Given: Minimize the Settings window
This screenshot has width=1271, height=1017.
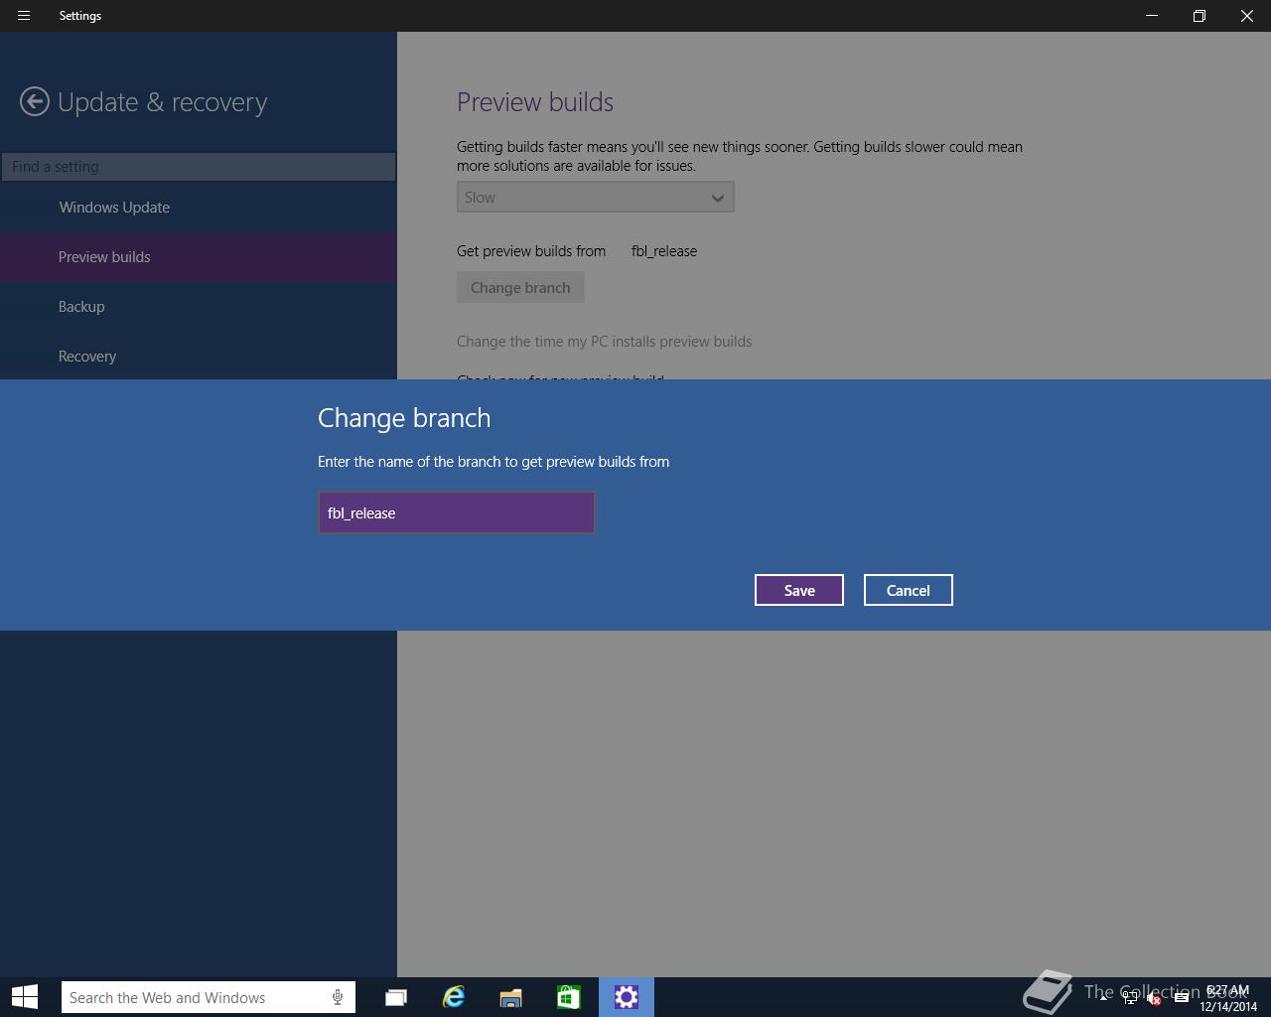Looking at the screenshot, I should [1152, 16].
